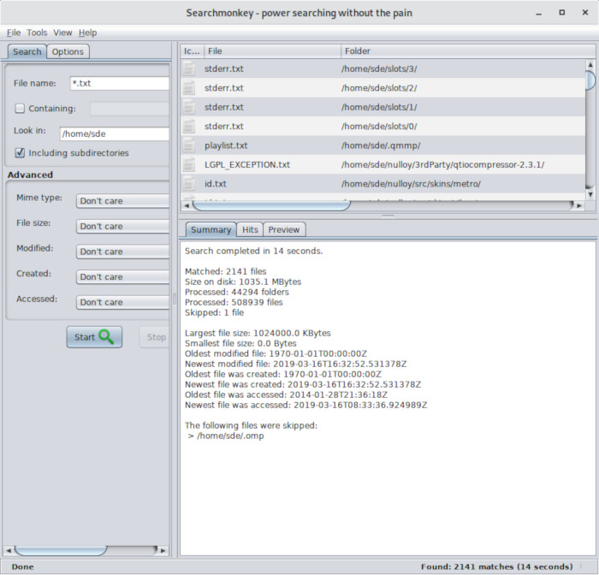Switch to the Hits tab

coord(250,229)
